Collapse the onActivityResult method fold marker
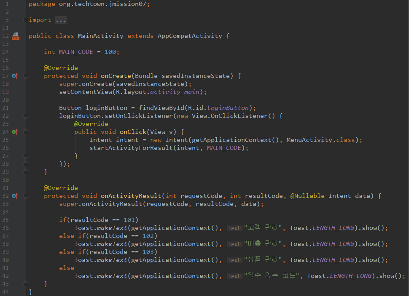The image size is (409, 296). pos(26,196)
